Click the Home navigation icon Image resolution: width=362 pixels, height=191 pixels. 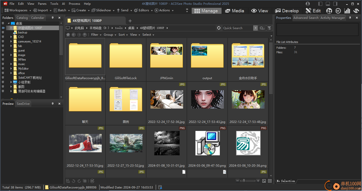[68, 35]
